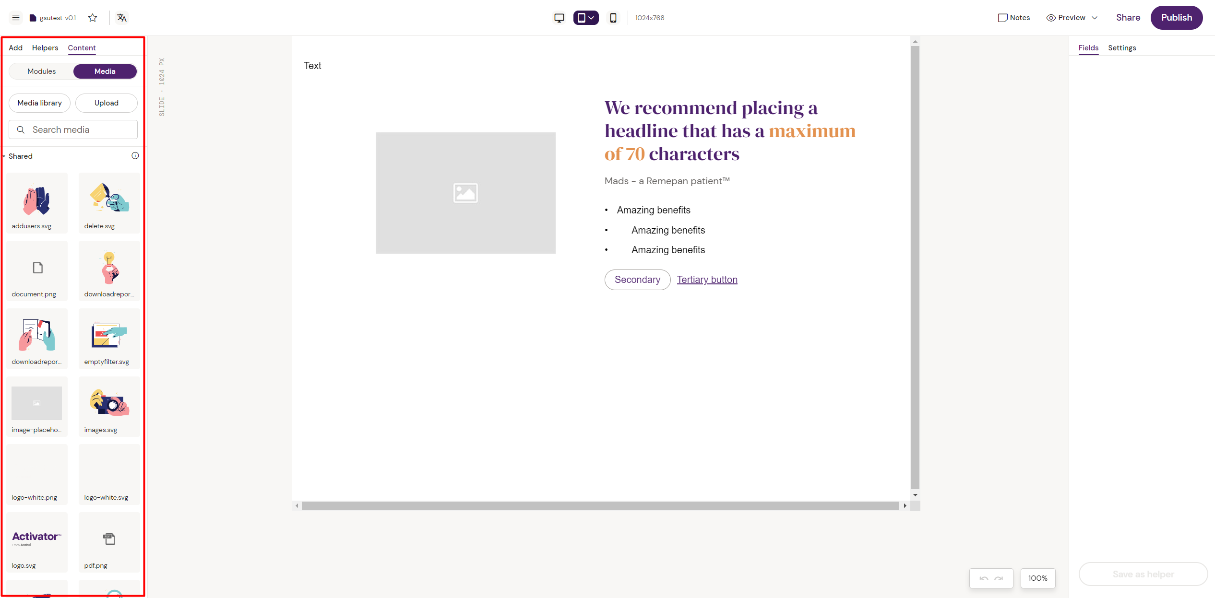Click the Shared section info icon

135,156
